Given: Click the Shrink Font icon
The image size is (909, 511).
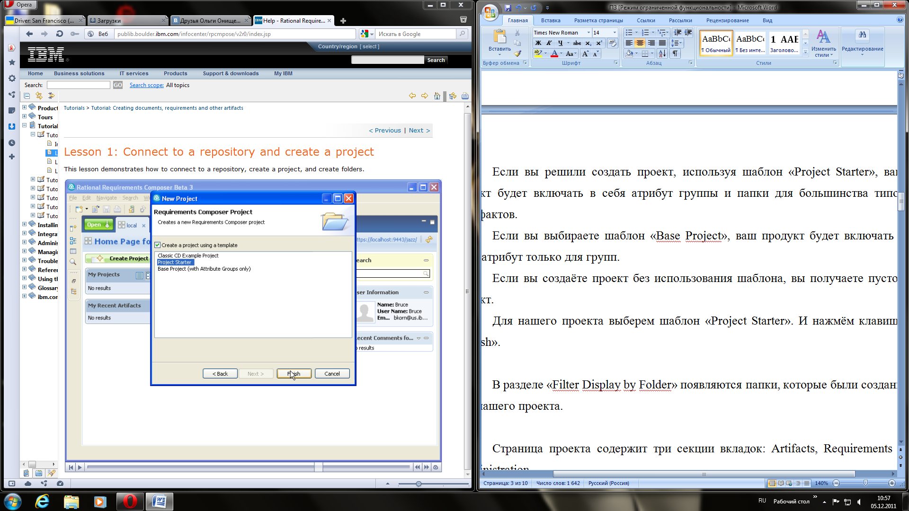Looking at the screenshot, I should [x=596, y=54].
